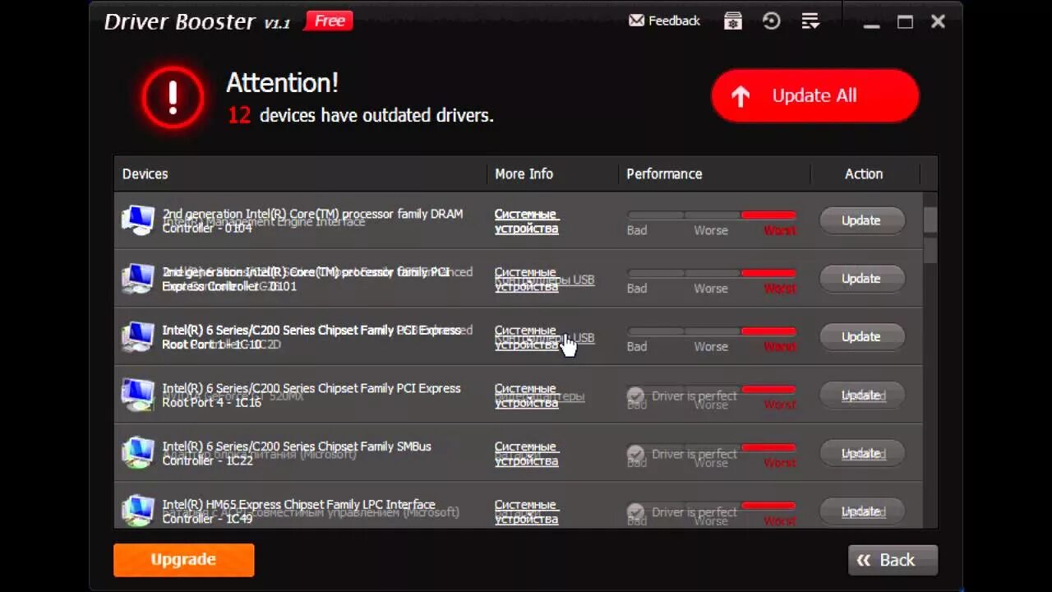Viewport: 1052px width, 592px height.
Task: Open More Info link for Root Port 1 - 1C10
Action: coord(526,338)
